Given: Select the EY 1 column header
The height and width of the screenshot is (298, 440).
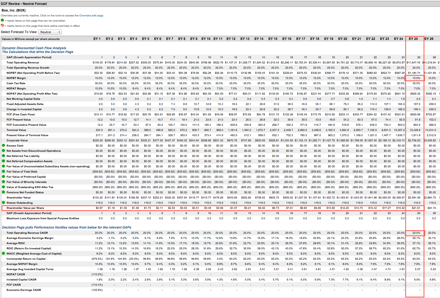Looking at the screenshot, I should (x=97, y=39).
